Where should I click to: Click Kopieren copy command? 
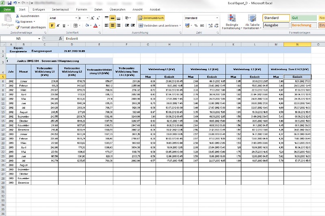point(25,21)
